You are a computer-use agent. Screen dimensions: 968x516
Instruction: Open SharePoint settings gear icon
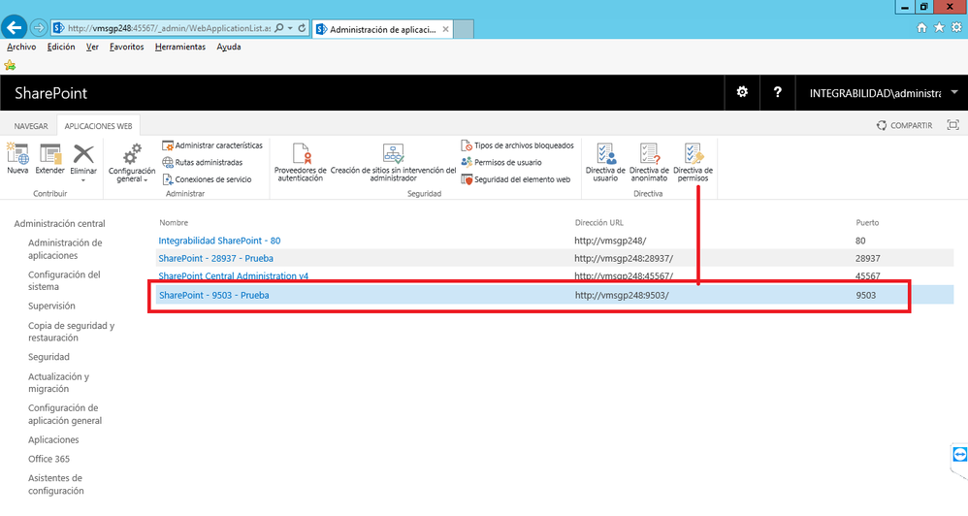tap(742, 92)
